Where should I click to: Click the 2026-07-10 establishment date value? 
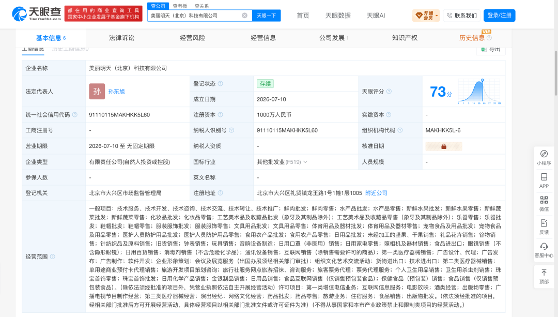[x=271, y=99]
